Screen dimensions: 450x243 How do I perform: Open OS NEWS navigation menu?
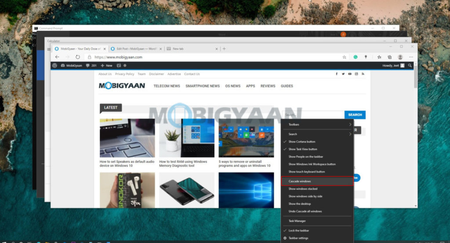pos(233,86)
